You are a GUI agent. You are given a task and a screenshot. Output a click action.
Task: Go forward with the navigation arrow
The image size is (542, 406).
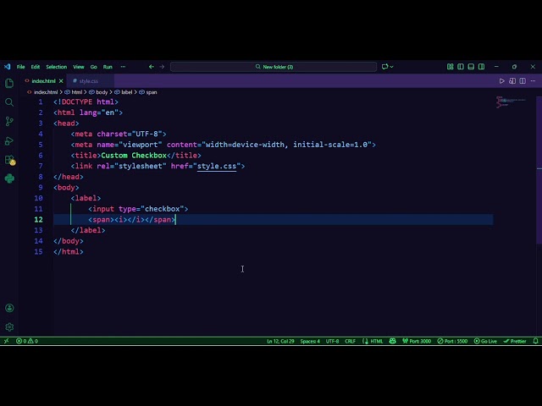[162, 67]
